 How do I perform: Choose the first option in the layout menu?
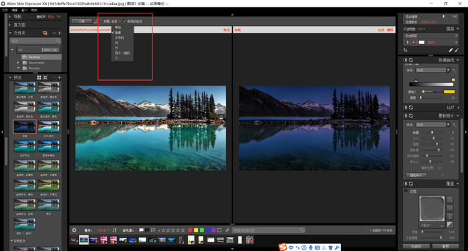click(x=118, y=27)
